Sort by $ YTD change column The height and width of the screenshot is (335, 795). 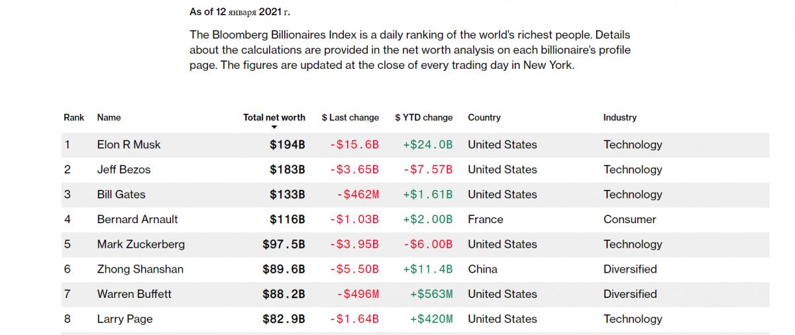click(x=423, y=117)
